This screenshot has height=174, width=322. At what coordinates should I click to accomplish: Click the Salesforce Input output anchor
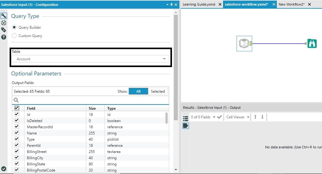point(251,44)
